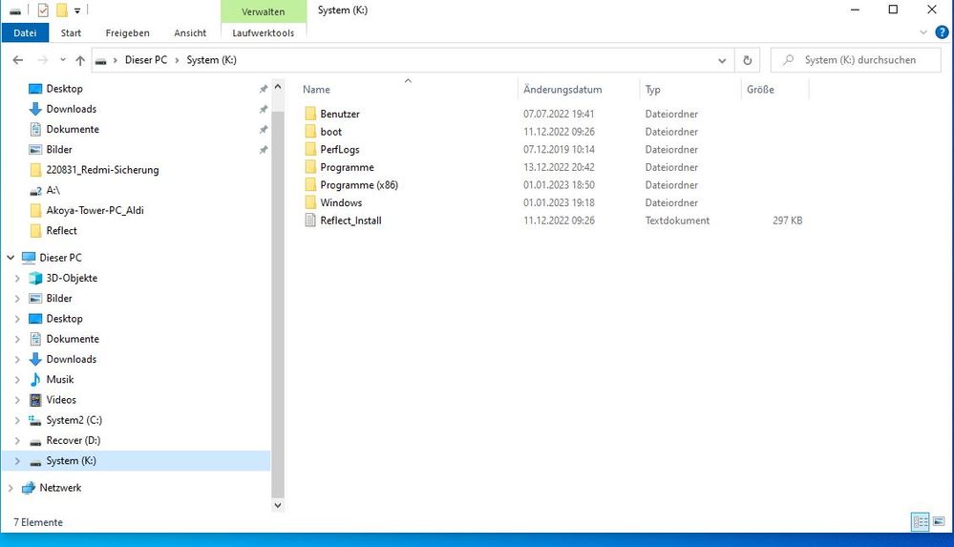Click the refresh button beside address bar

pos(748,60)
